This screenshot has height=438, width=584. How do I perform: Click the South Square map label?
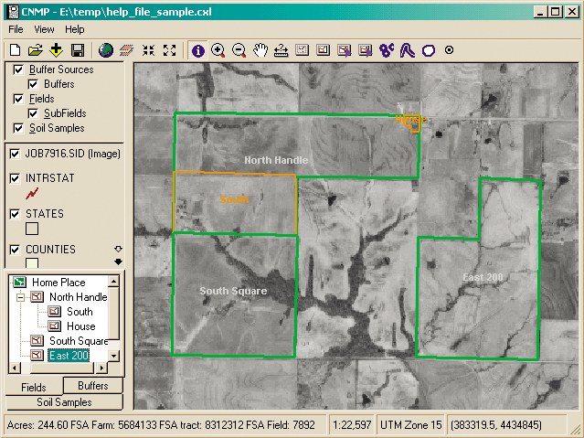[x=233, y=291]
